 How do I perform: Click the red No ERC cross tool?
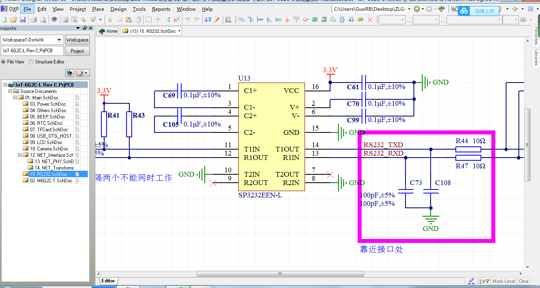coord(370,20)
